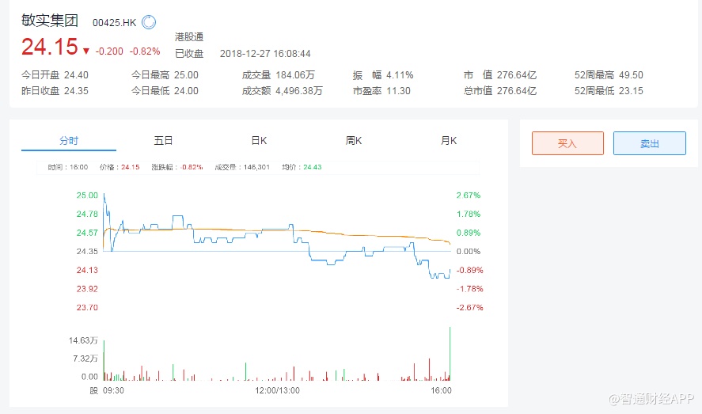
Task: Click the 港股通 label
Action: click(189, 37)
